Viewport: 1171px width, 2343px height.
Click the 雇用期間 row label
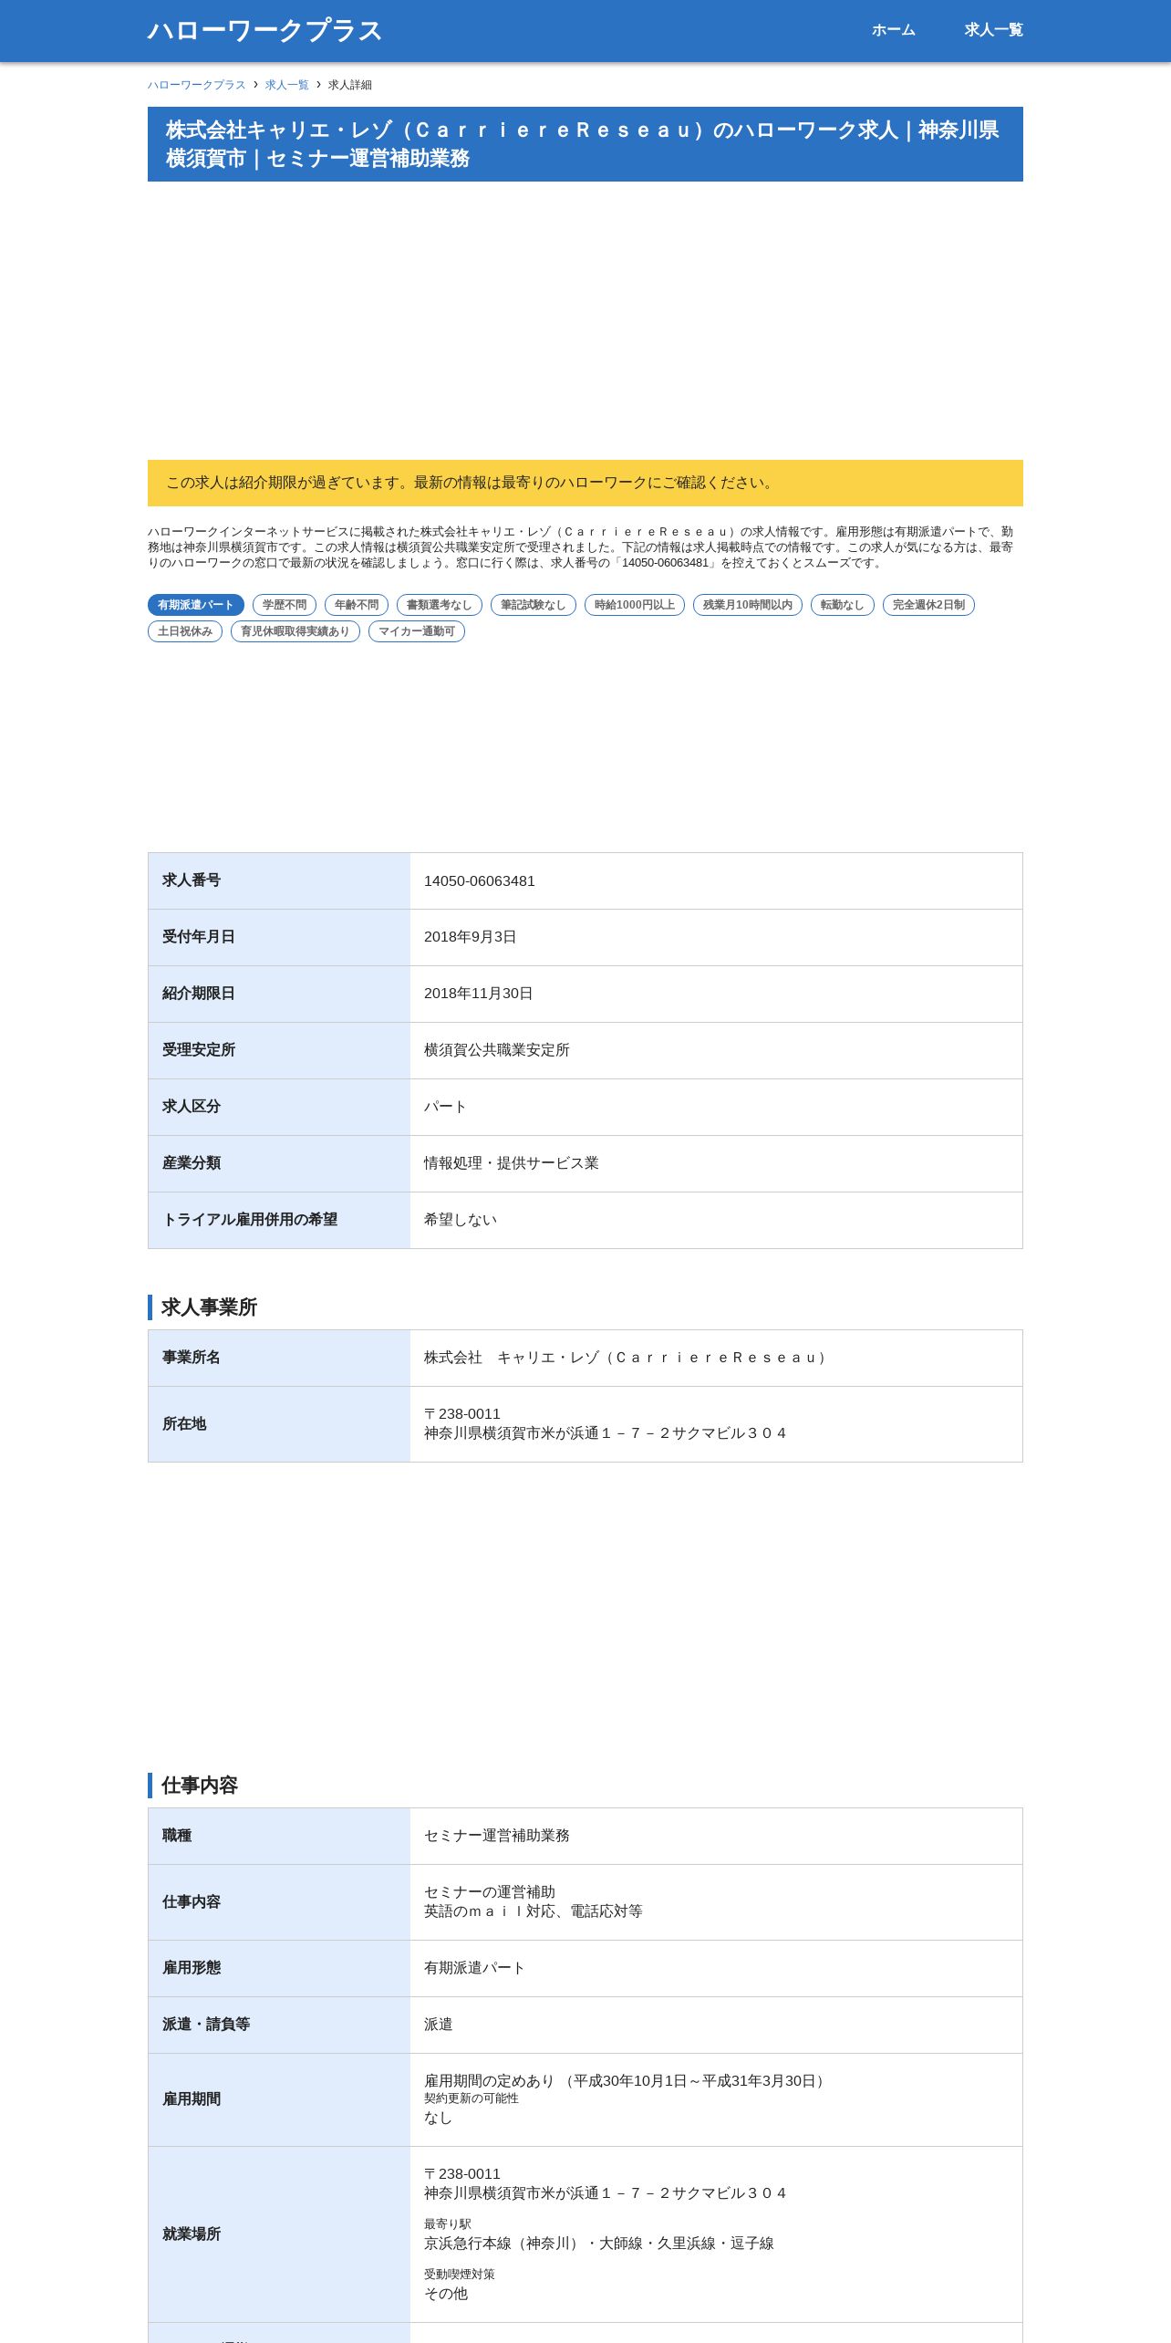(x=192, y=2099)
